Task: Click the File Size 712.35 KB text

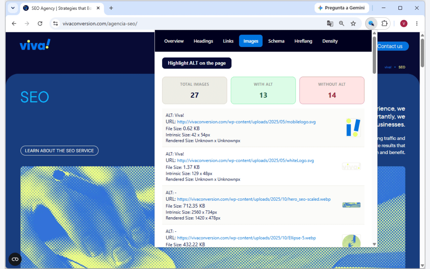Action: coord(185,206)
